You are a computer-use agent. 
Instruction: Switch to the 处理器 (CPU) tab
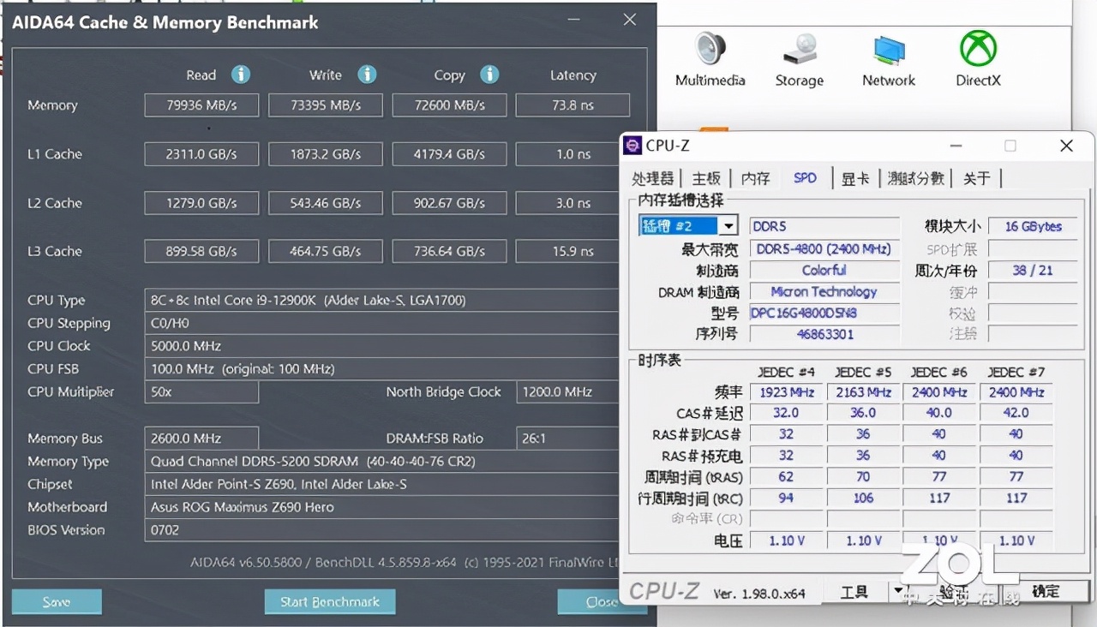[654, 178]
